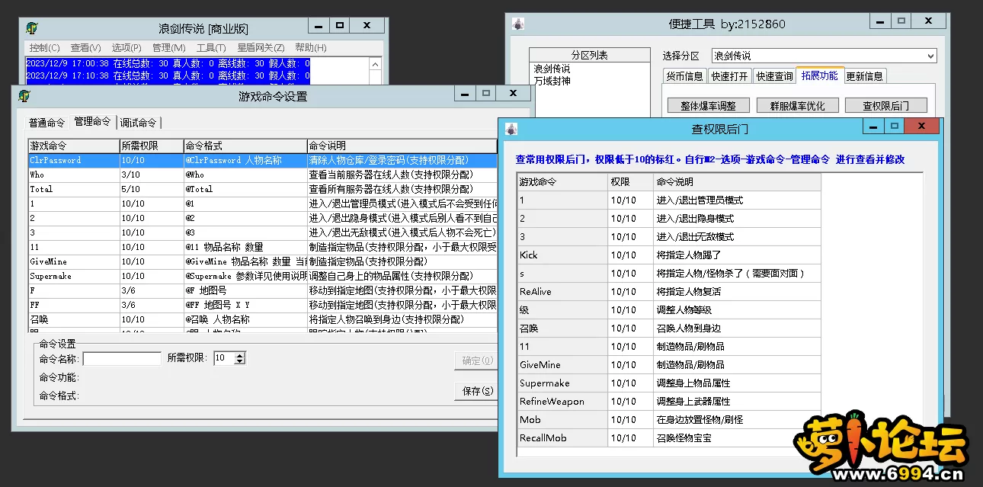This screenshot has height=487, width=983.
Task: Select the ClrPassword command row
Action: 262,161
